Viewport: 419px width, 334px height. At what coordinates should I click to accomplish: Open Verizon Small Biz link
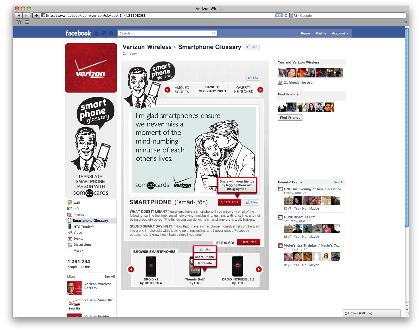point(99,300)
